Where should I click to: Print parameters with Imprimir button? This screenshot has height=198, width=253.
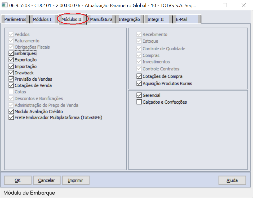coord(76,180)
